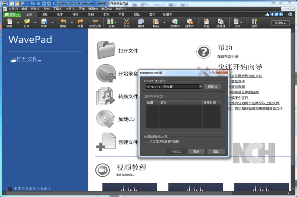Click the 名称 column header
This screenshot has height=197, width=297.
coord(181,102)
